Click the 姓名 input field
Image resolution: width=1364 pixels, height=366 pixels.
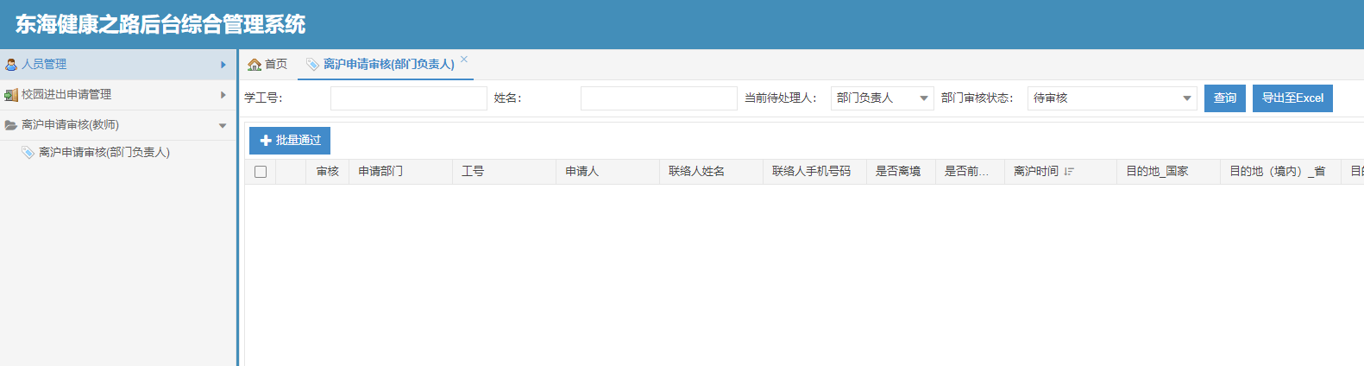click(x=658, y=98)
